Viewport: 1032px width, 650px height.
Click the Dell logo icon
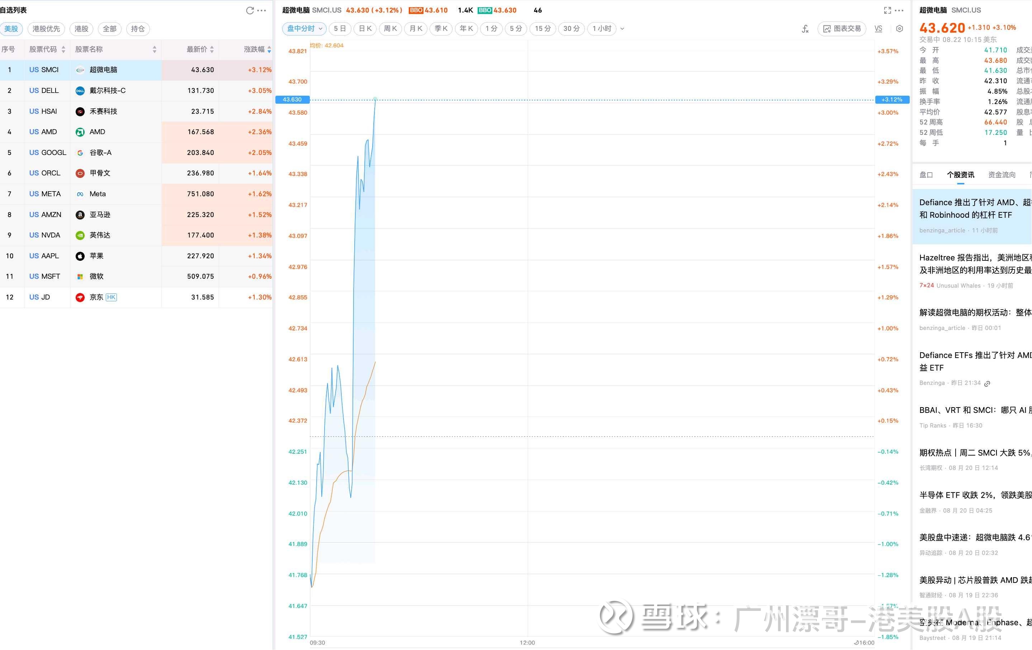(x=80, y=91)
